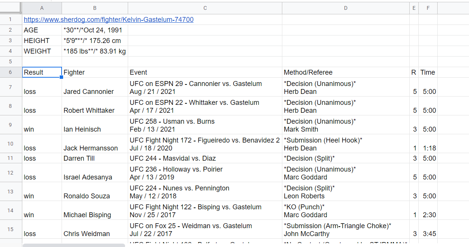Viewport: 469px width, 247px height.
Task: Click the select-all corner box
Action: [x=11, y=8]
